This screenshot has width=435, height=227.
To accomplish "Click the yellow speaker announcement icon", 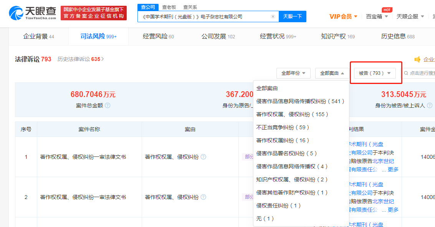I will (417, 59).
